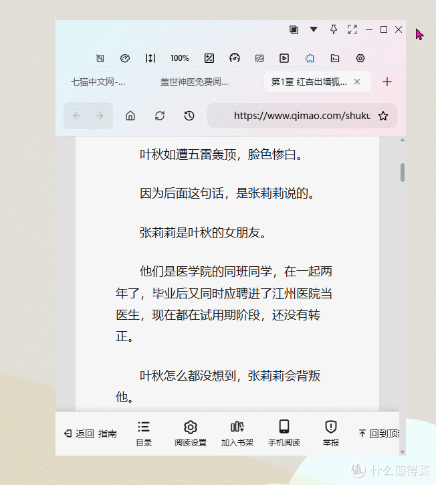Open a new tab with the plus button
Viewport: 436px width, 485px height.
(x=387, y=82)
